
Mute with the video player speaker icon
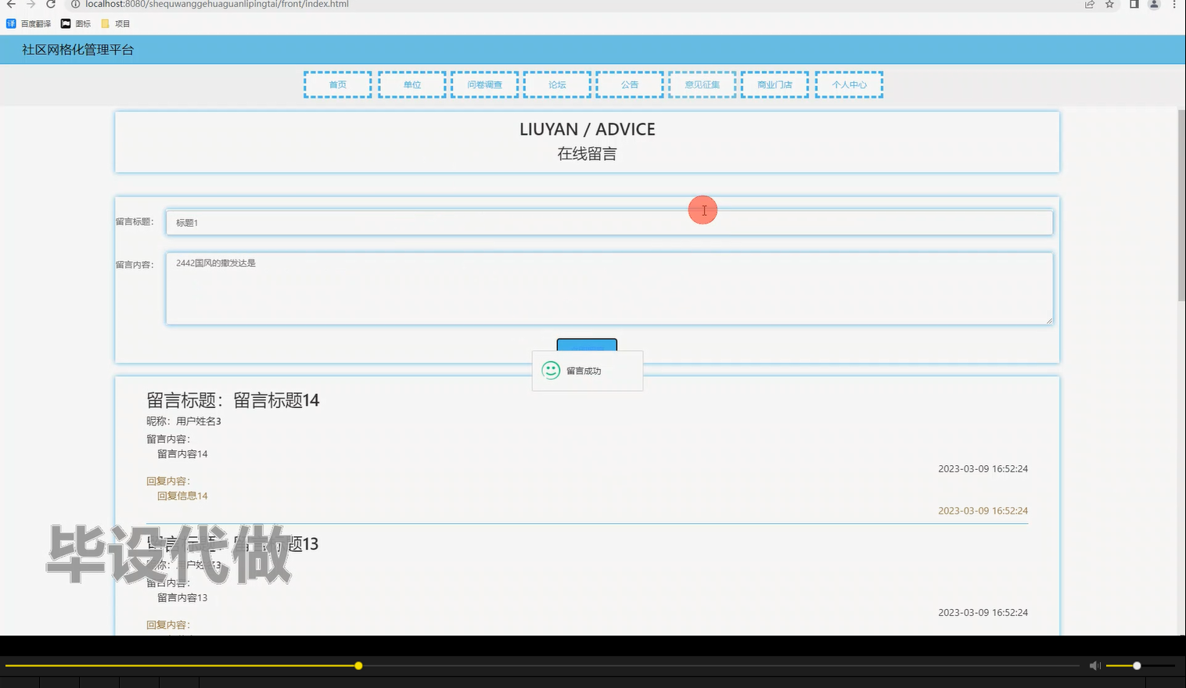coord(1095,666)
